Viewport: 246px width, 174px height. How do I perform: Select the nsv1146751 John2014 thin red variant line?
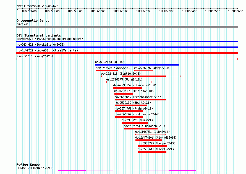click(150, 134)
